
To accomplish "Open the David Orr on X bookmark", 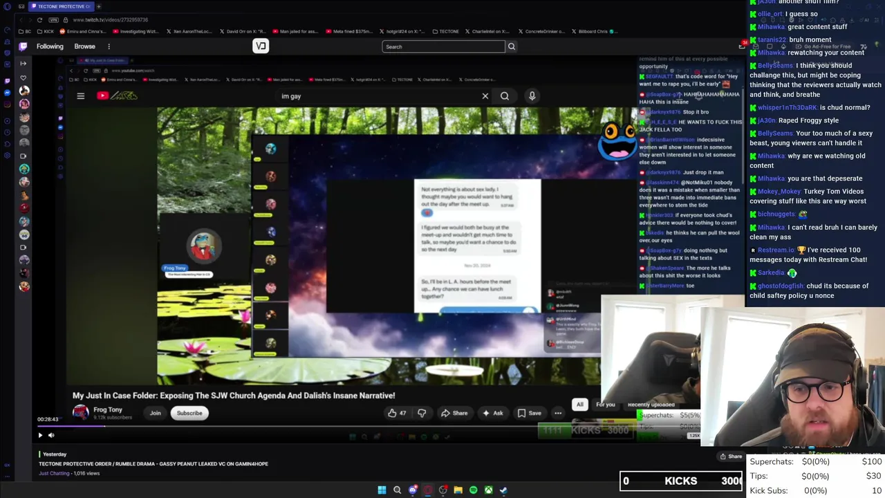I will pyautogui.click(x=245, y=31).
